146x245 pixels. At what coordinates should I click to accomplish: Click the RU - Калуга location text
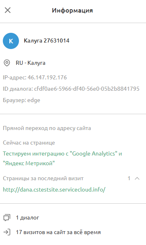[31, 63]
